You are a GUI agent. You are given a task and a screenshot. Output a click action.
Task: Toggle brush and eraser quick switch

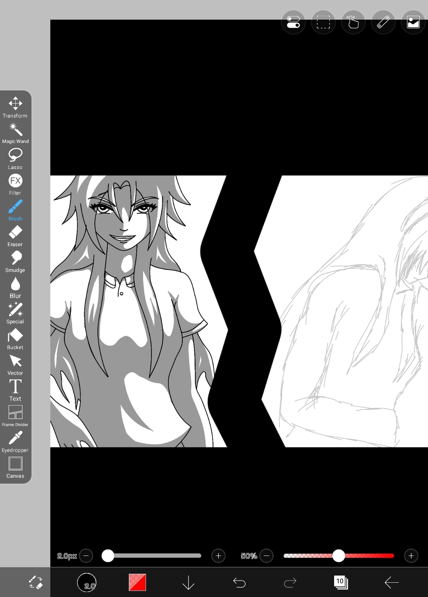[35, 582]
